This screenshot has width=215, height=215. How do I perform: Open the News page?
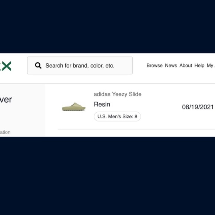click(x=171, y=66)
